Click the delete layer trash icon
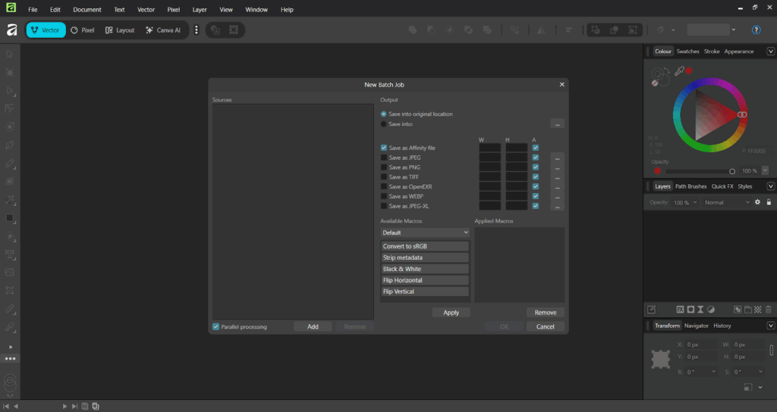The image size is (777, 412). [768, 310]
